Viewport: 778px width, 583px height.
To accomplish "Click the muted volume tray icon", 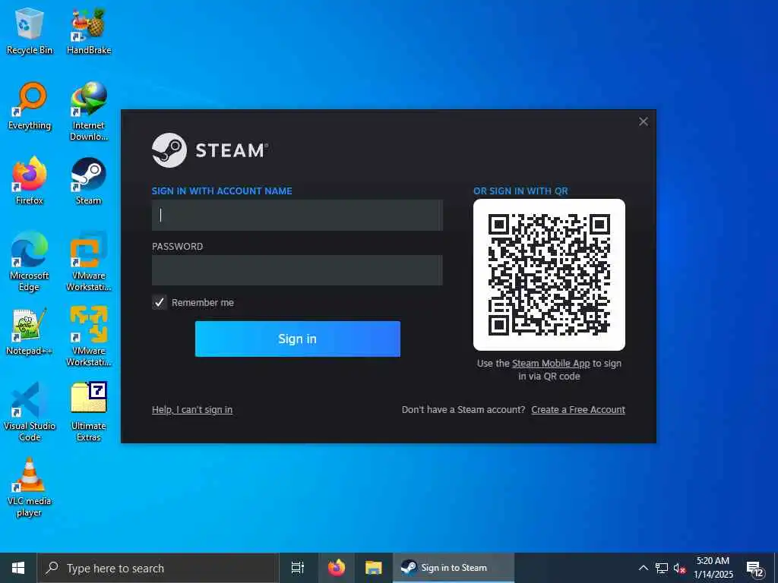I will [x=679, y=568].
